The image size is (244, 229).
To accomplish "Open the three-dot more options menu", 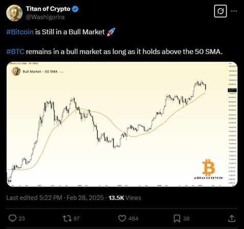I will (x=234, y=11).
